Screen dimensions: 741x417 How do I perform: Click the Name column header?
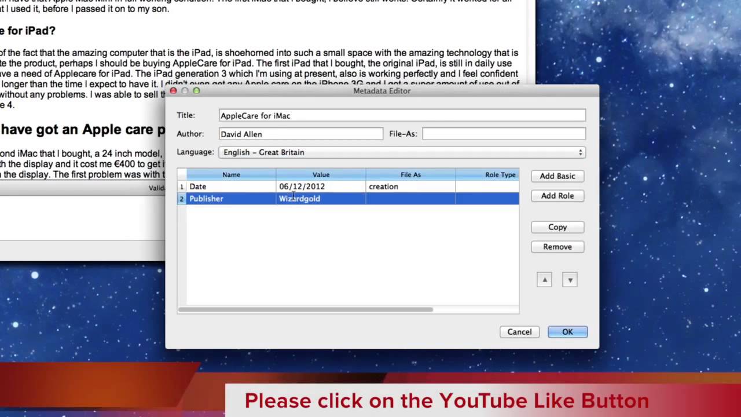pos(231,174)
